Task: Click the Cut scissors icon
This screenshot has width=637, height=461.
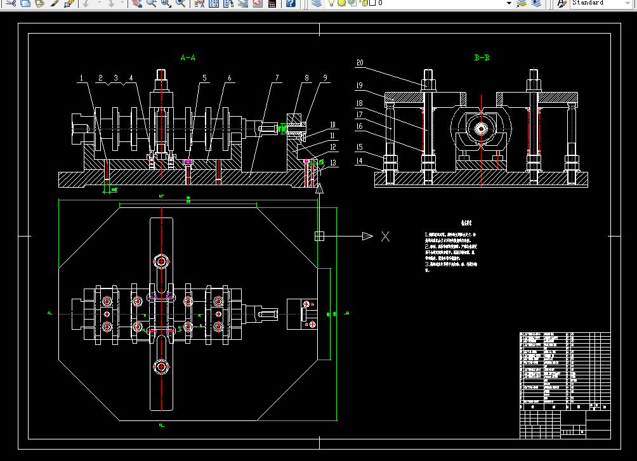Action: [10, 3]
